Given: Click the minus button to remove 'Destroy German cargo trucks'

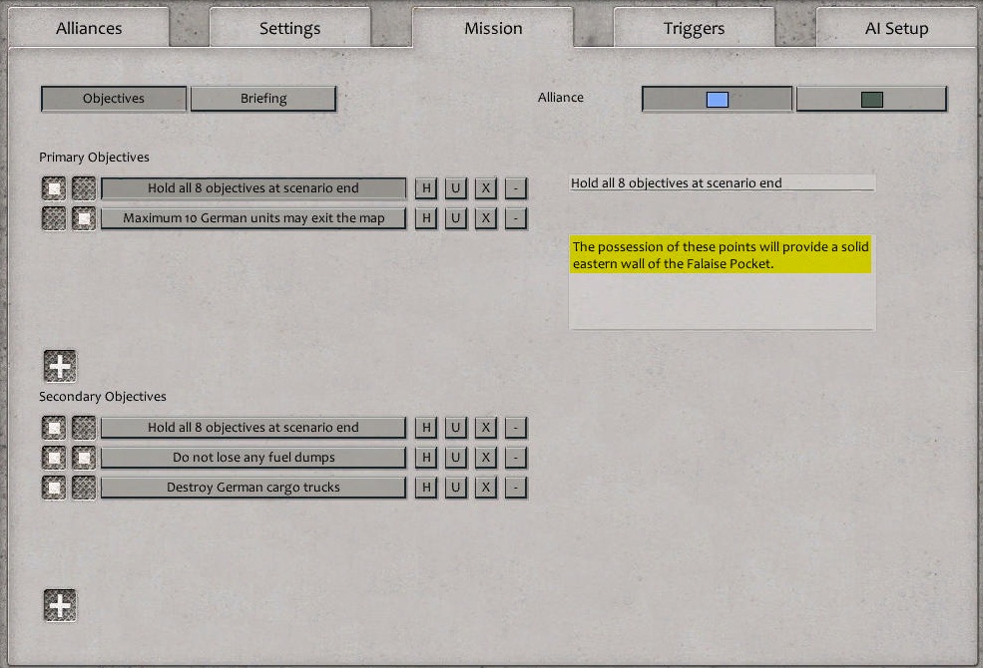Looking at the screenshot, I should coord(516,487).
